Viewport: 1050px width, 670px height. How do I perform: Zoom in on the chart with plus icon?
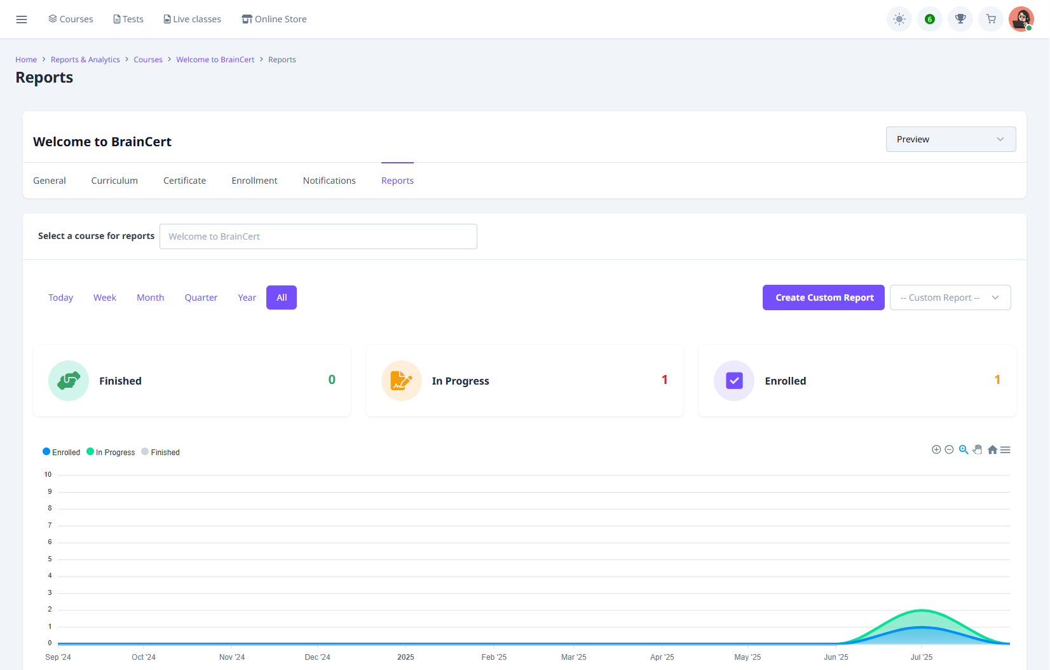(936, 449)
